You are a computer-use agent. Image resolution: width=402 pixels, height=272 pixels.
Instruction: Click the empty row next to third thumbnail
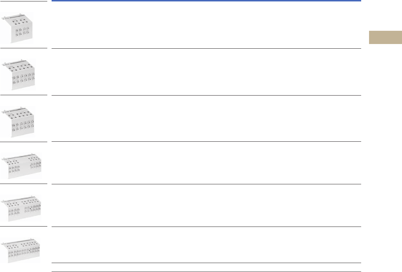tap(206, 118)
